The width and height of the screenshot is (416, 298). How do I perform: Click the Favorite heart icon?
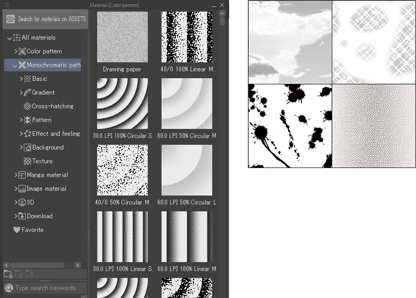pyautogui.click(x=17, y=230)
